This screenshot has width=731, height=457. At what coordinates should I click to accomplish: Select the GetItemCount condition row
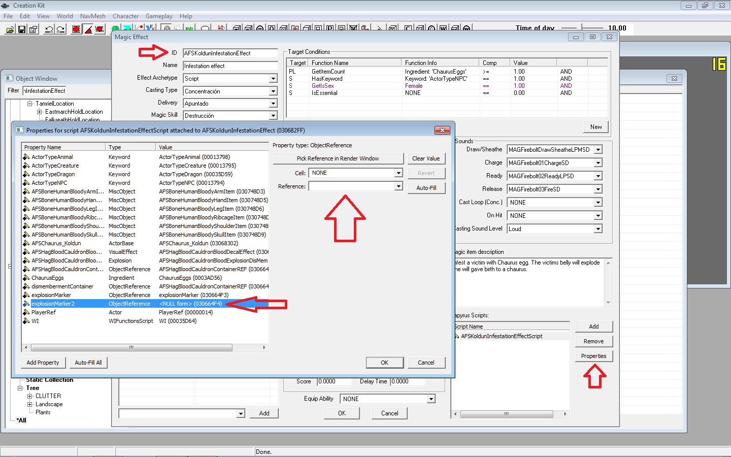447,72
